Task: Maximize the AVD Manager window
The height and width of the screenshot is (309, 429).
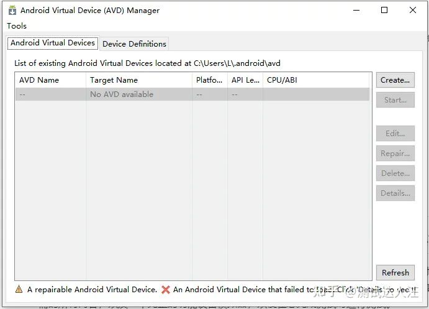Action: pos(384,10)
